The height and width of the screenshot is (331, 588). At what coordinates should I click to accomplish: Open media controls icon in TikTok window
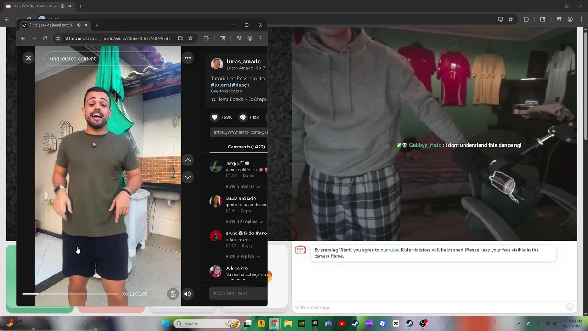click(238, 38)
